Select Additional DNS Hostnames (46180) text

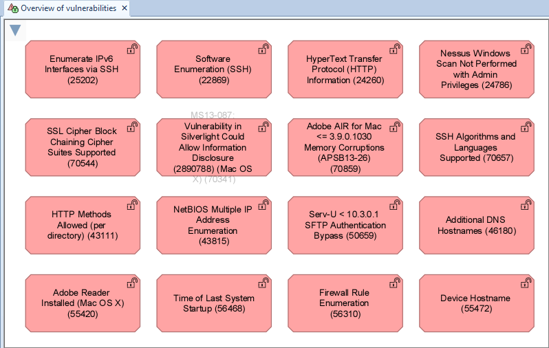pos(476,225)
